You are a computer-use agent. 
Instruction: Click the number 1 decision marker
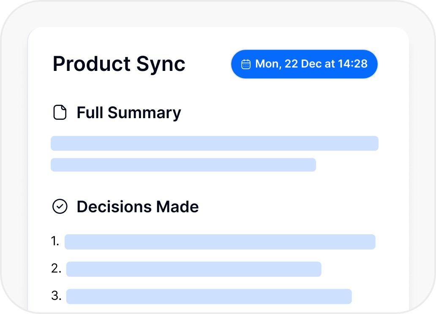coord(55,241)
